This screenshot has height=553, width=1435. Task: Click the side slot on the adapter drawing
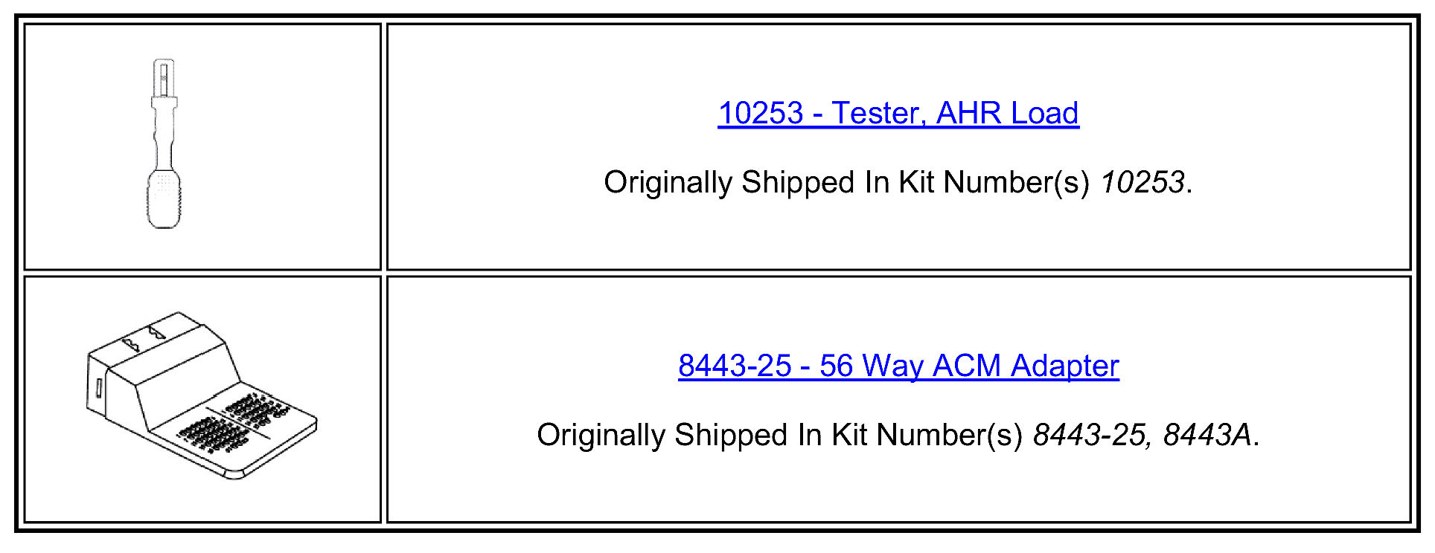click(98, 389)
